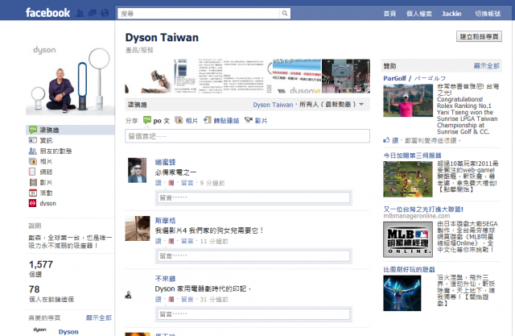Click the friend activity icon in sidebar
The height and width of the screenshot is (336, 515).
33,151
